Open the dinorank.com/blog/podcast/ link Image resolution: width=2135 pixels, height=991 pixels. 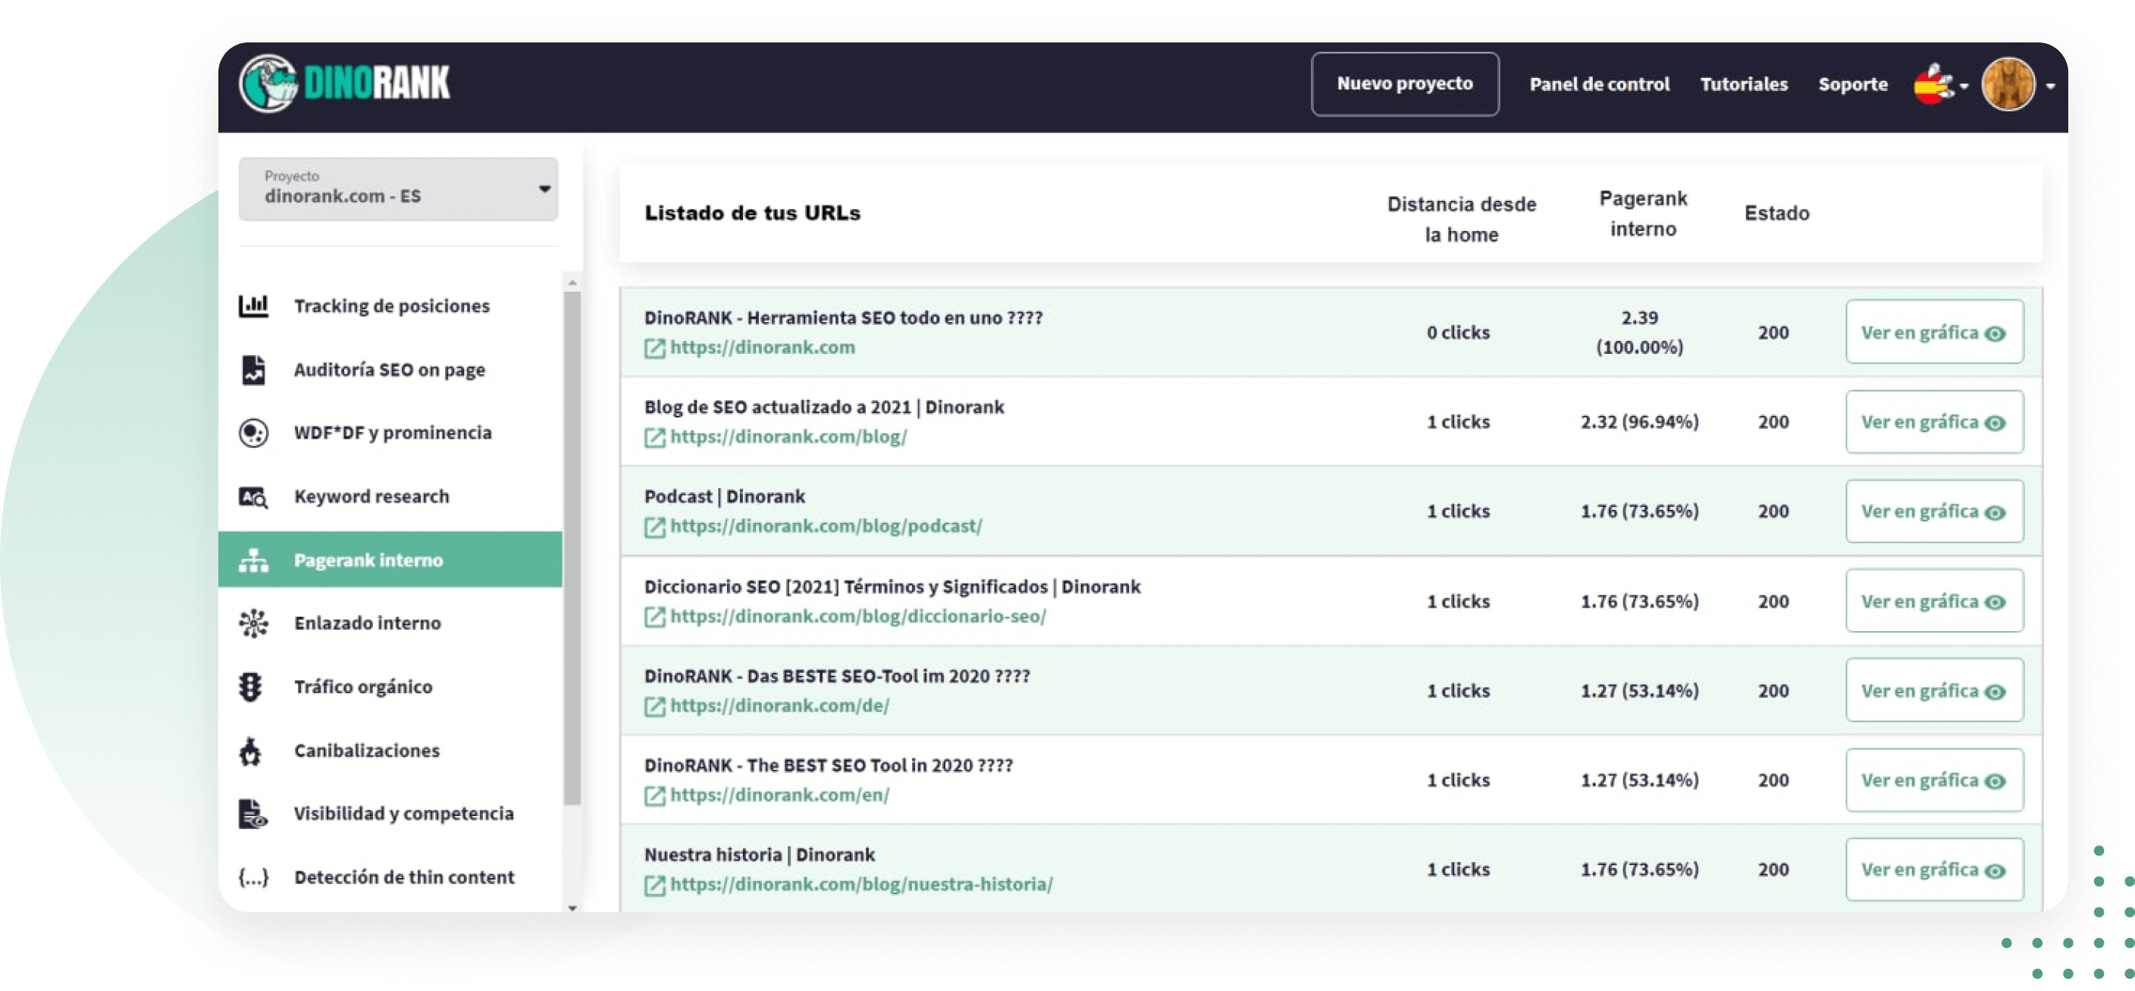826,527
